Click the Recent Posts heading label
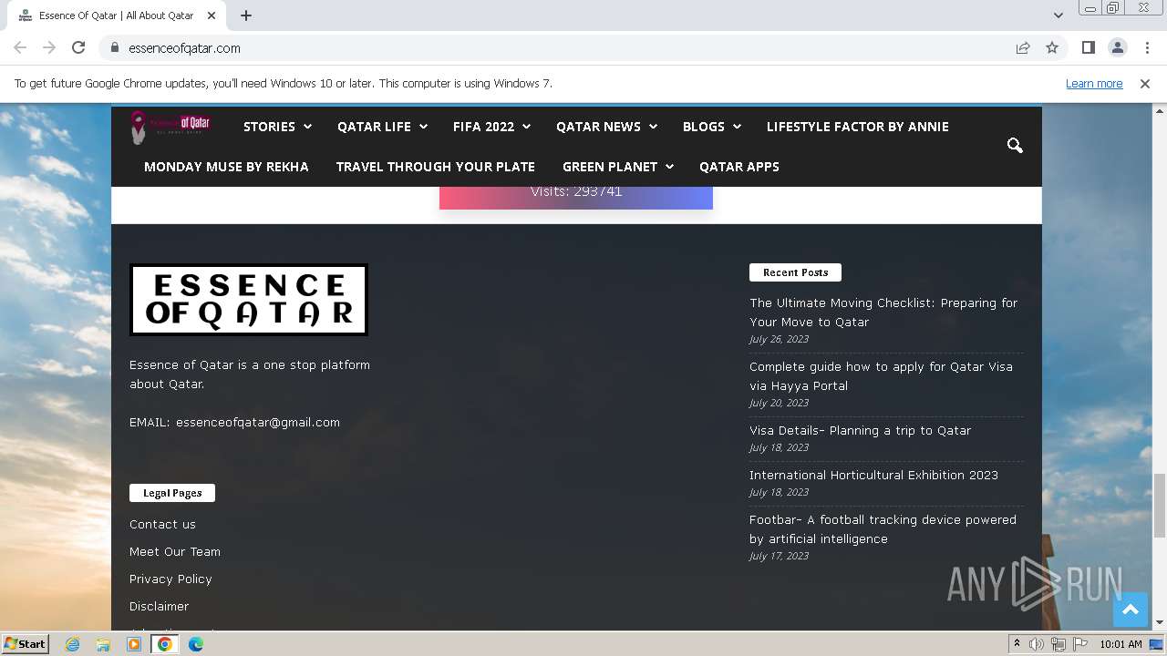Viewport: 1167px width, 656px height. point(796,272)
